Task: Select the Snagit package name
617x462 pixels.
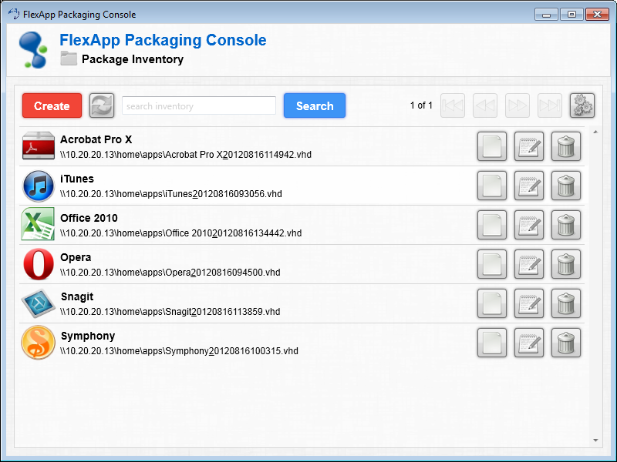Action: point(76,296)
